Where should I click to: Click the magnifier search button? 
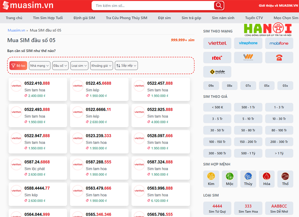219,6
